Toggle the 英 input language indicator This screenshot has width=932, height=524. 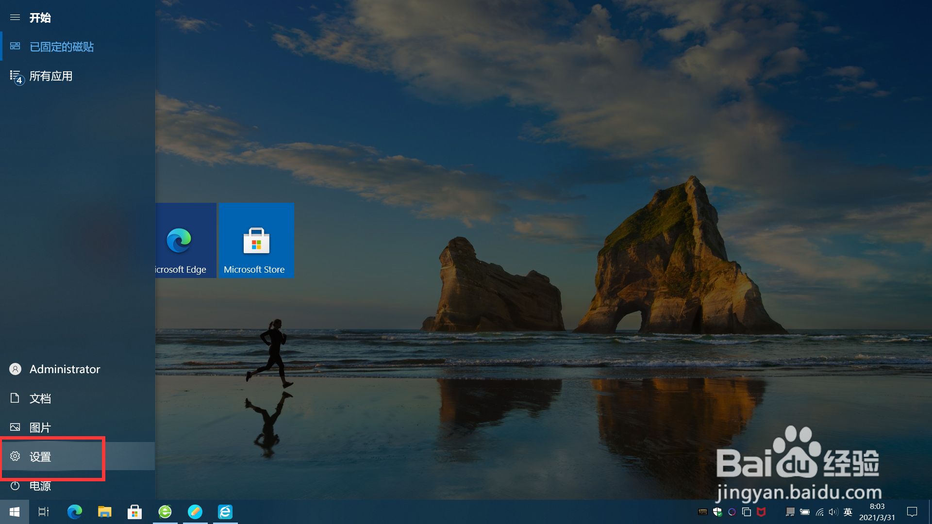[x=848, y=512]
